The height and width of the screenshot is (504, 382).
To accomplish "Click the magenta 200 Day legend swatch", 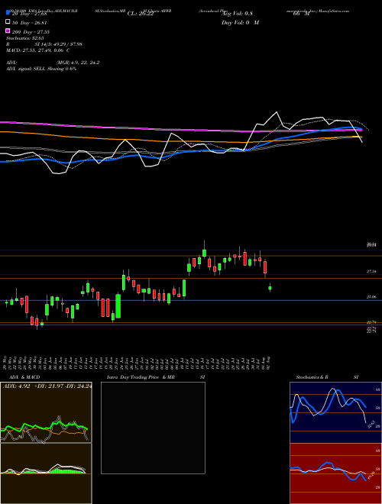I will pos(8,31).
